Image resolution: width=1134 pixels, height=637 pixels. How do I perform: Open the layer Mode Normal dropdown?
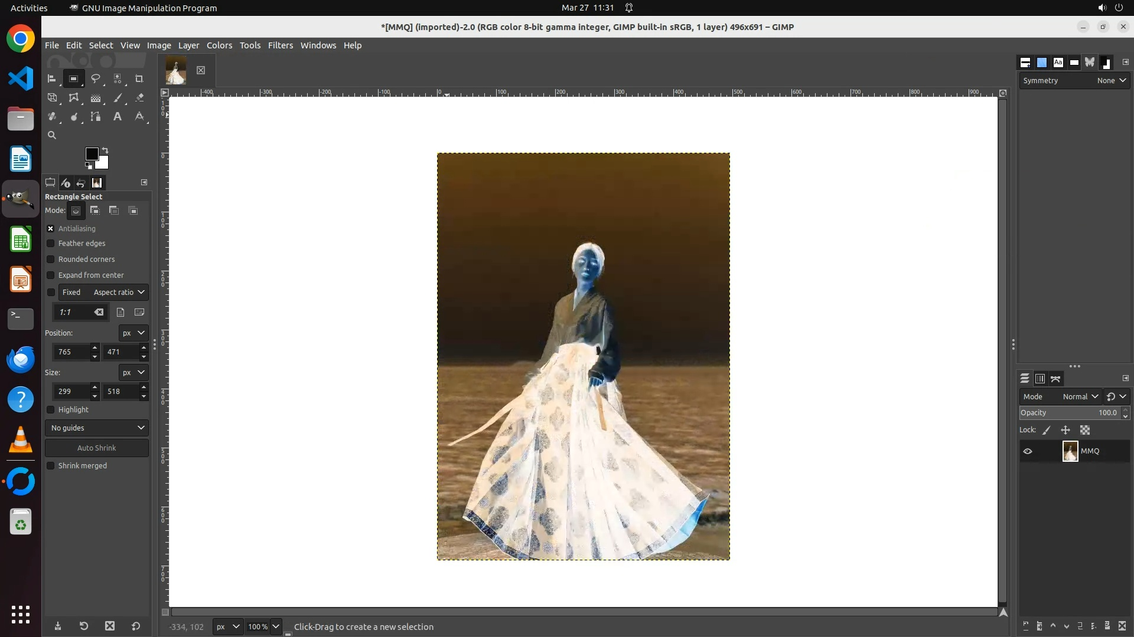point(1080,397)
